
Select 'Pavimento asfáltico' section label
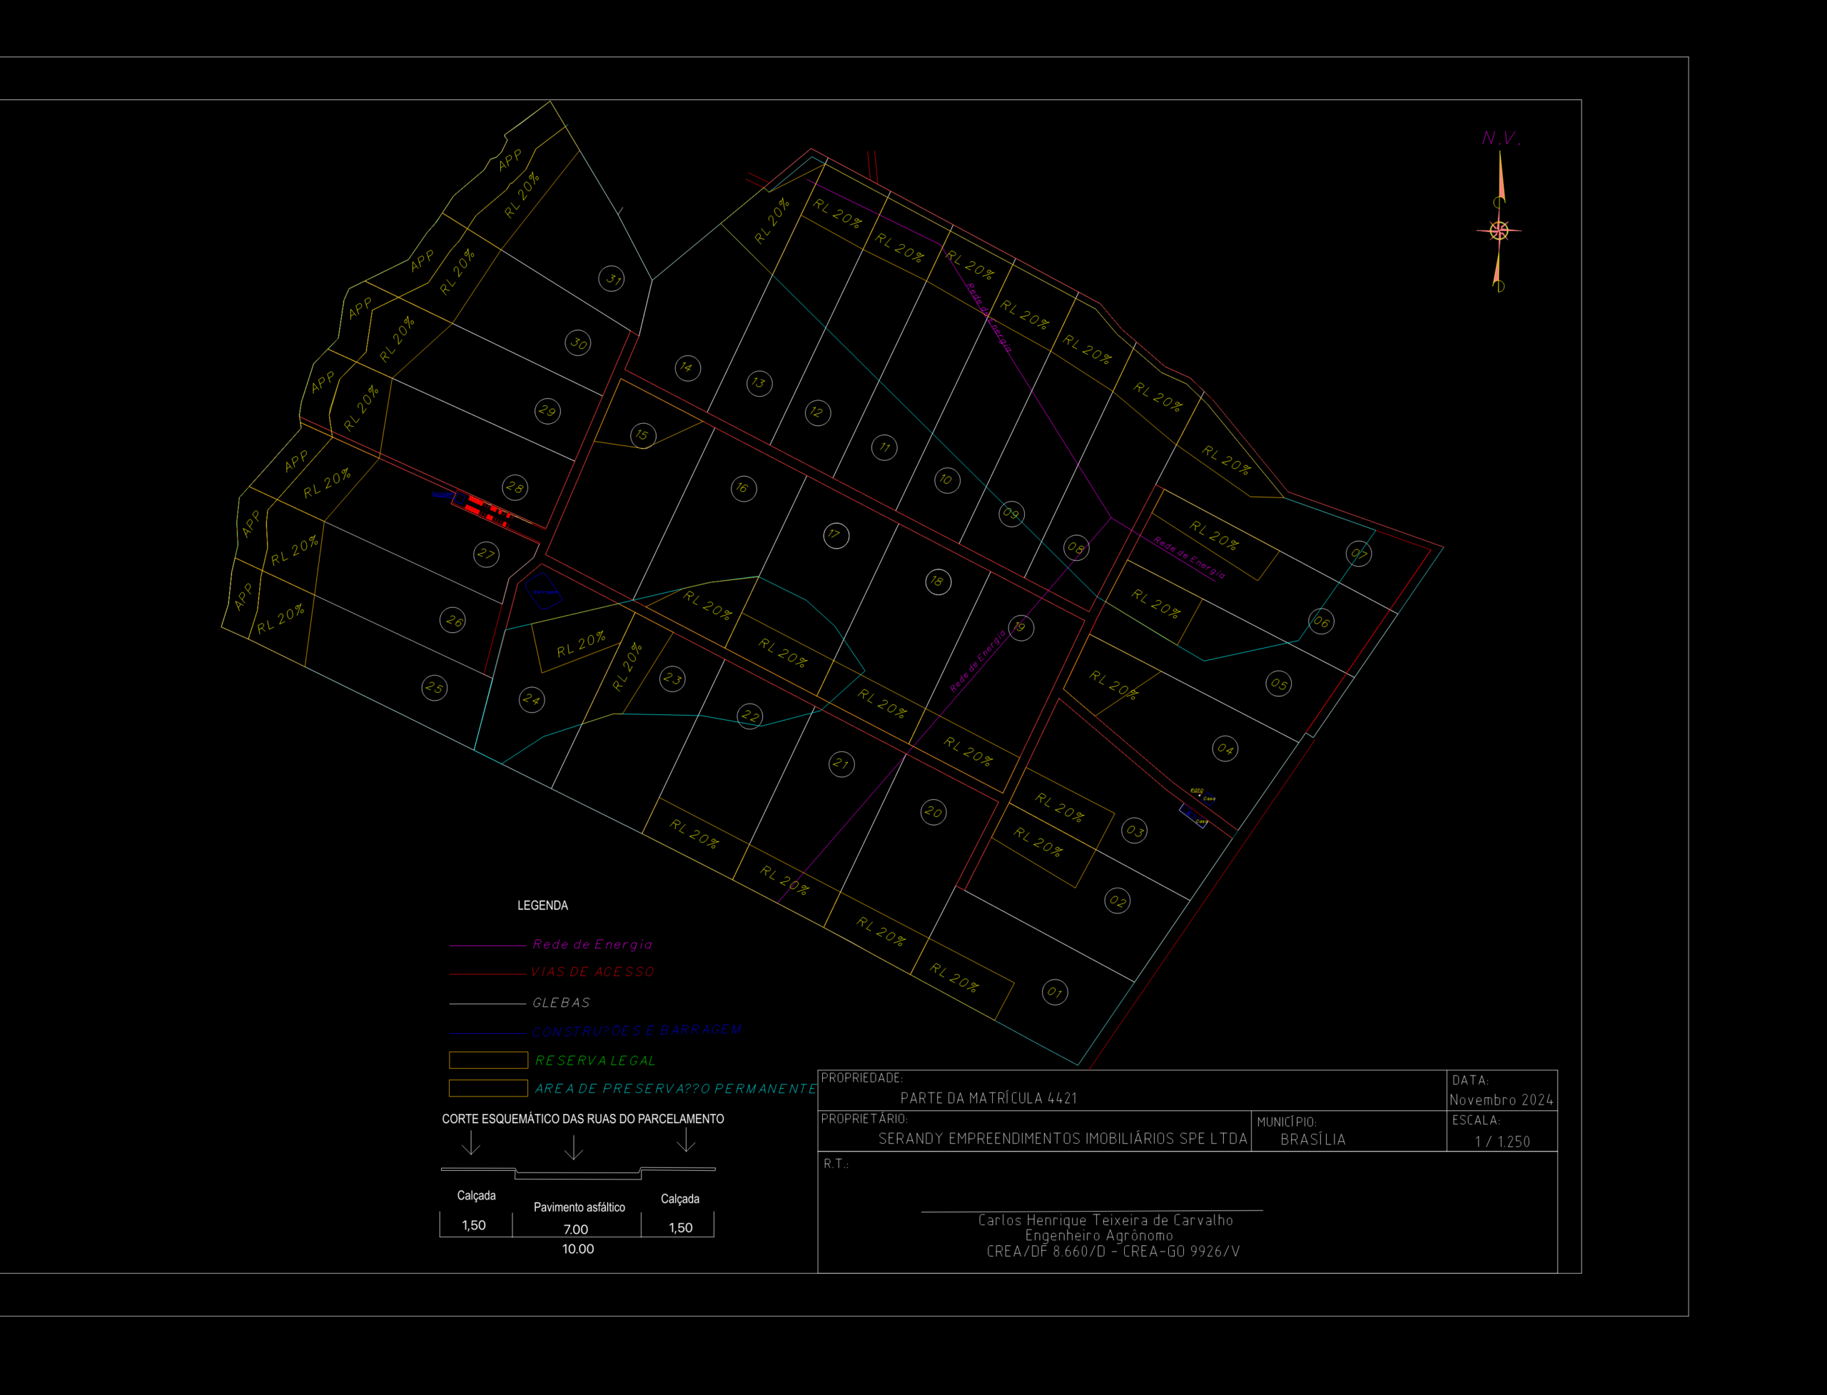[579, 1207]
